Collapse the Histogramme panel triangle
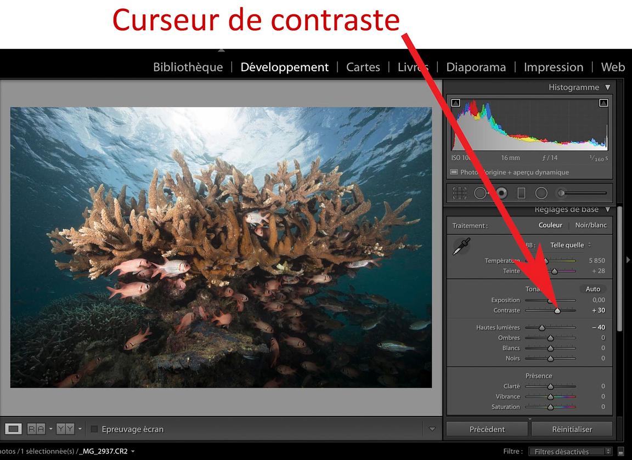Viewport: 632px width, 460px height. [607, 87]
